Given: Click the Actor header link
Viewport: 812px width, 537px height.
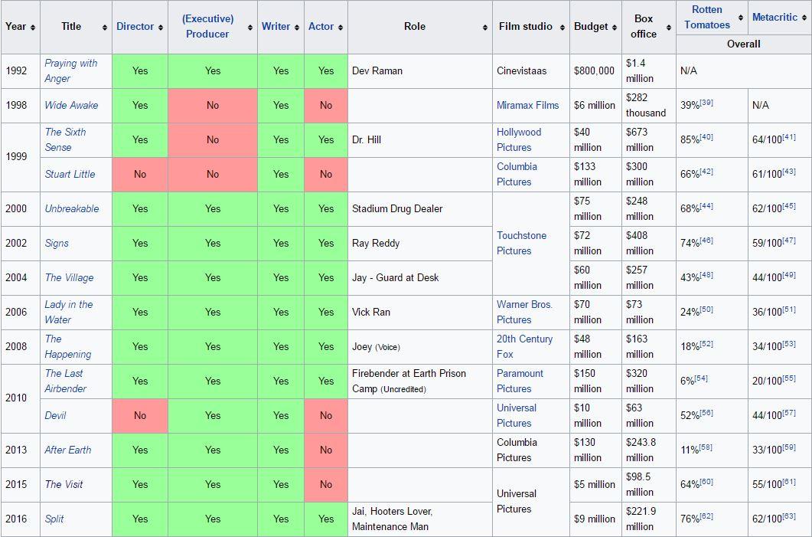Looking at the screenshot, I should click(321, 27).
